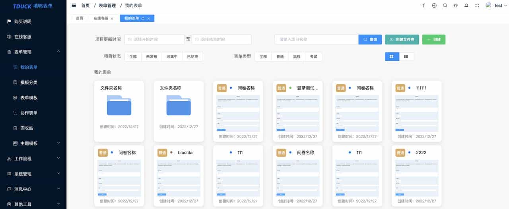Expand the 其他工具 menu
Viewport: 509px width, 209px height.
pos(58,204)
